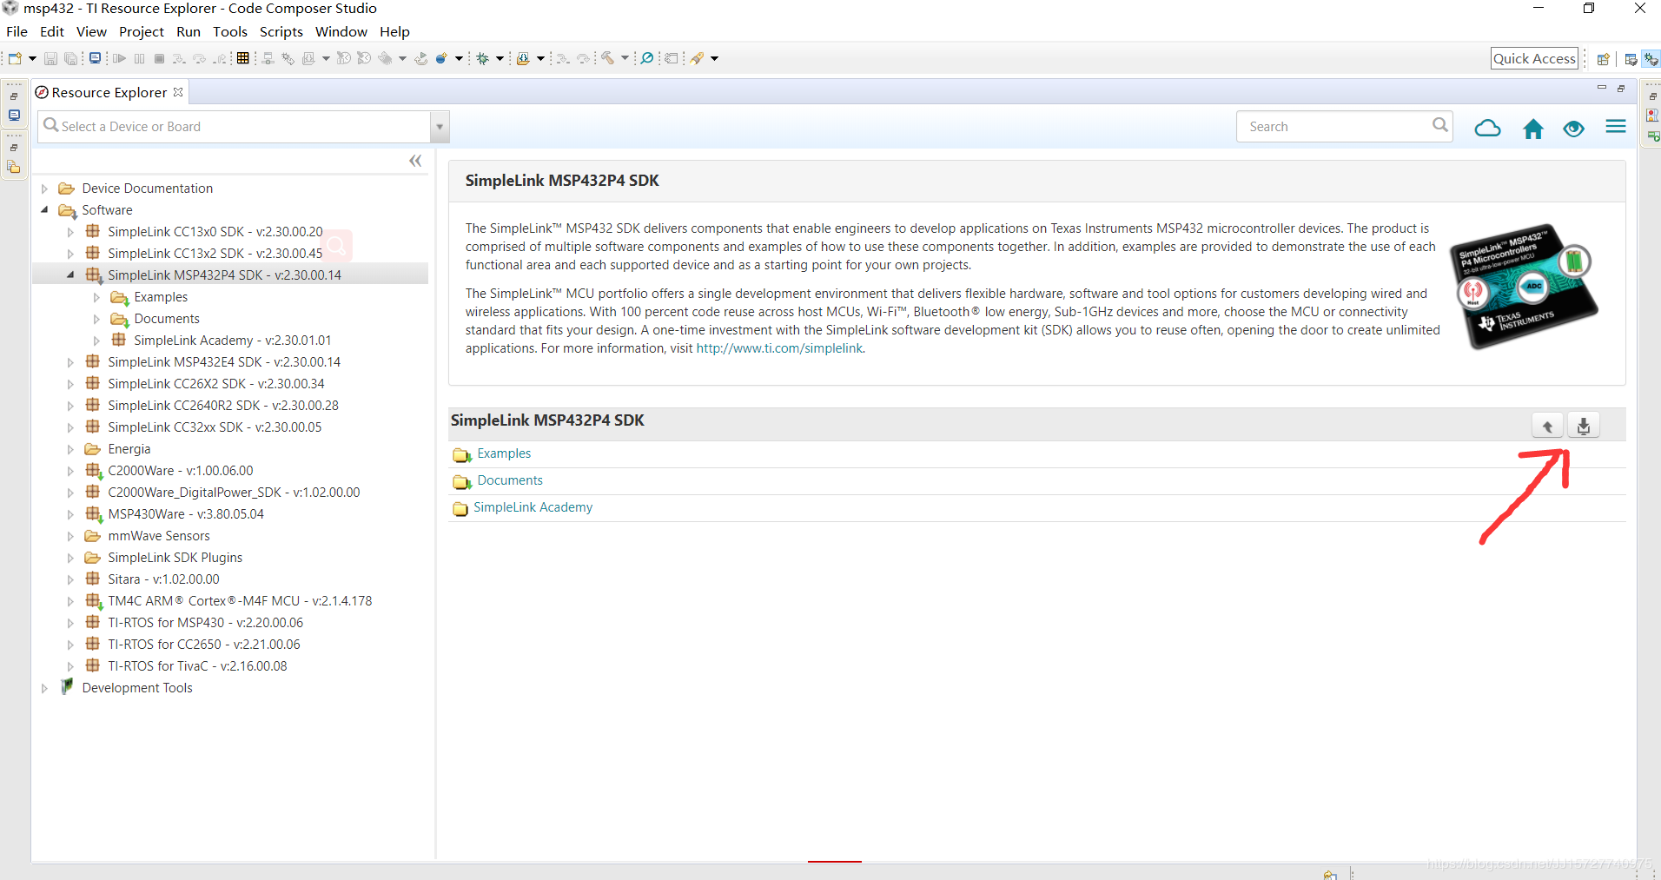
Task: Download and install the MSP432P4 SDK
Action: point(1584,426)
